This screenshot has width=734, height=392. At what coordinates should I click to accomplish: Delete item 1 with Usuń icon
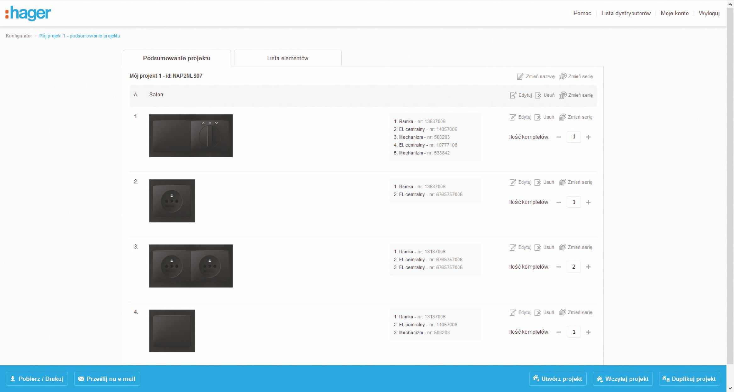tap(538, 117)
